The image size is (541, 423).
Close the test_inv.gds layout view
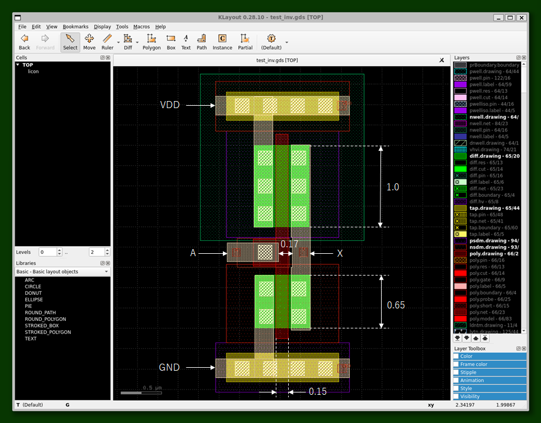442,60
